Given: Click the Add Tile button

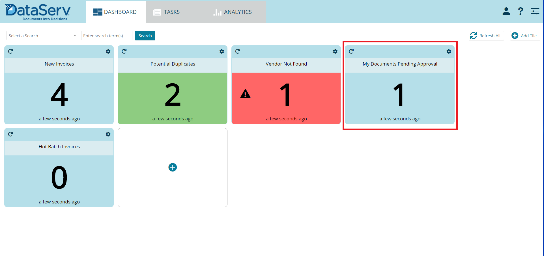Looking at the screenshot, I should tap(525, 36).
